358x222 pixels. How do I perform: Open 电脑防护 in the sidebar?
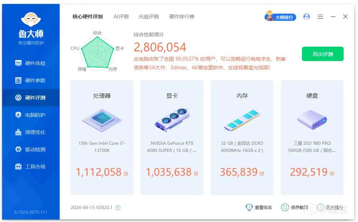(31, 115)
